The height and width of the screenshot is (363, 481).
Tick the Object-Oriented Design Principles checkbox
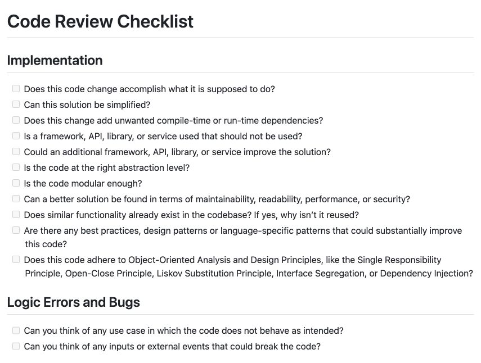16,259
